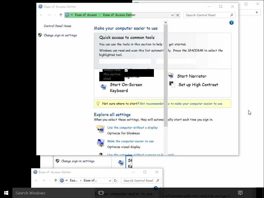
Task: Click the 'Start On-Screen Keyboard' text
Action: point(126,88)
